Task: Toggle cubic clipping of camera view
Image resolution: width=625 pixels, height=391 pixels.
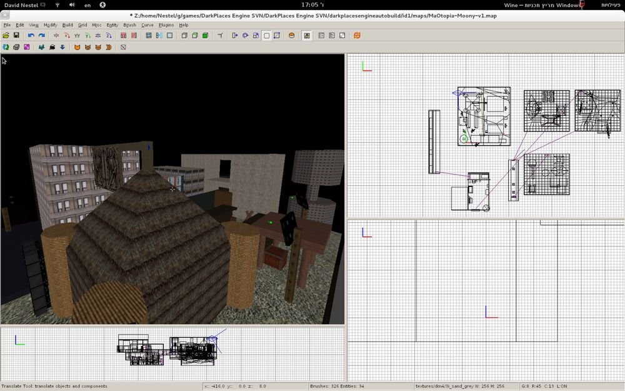Action: point(220,36)
